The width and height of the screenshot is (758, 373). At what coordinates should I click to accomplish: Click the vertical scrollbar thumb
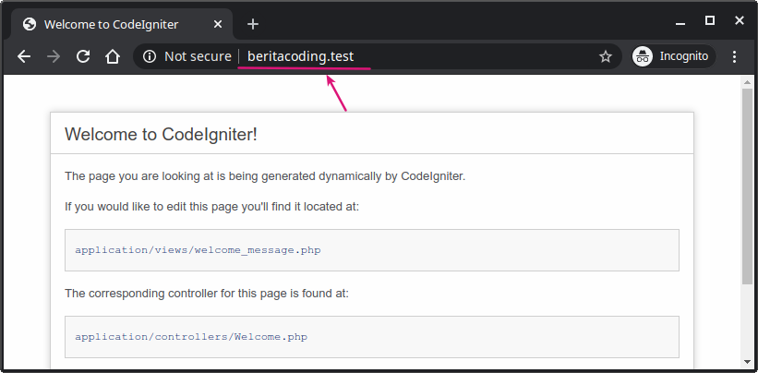tap(747, 185)
